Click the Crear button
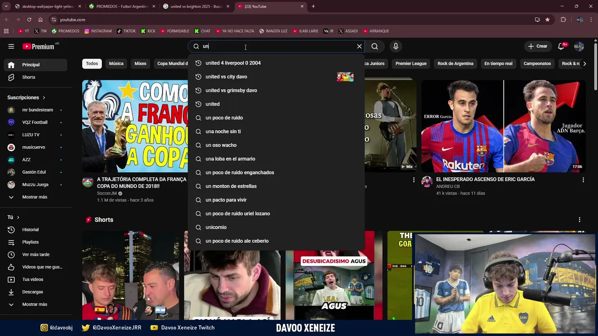This screenshot has width=598, height=336. [537, 46]
